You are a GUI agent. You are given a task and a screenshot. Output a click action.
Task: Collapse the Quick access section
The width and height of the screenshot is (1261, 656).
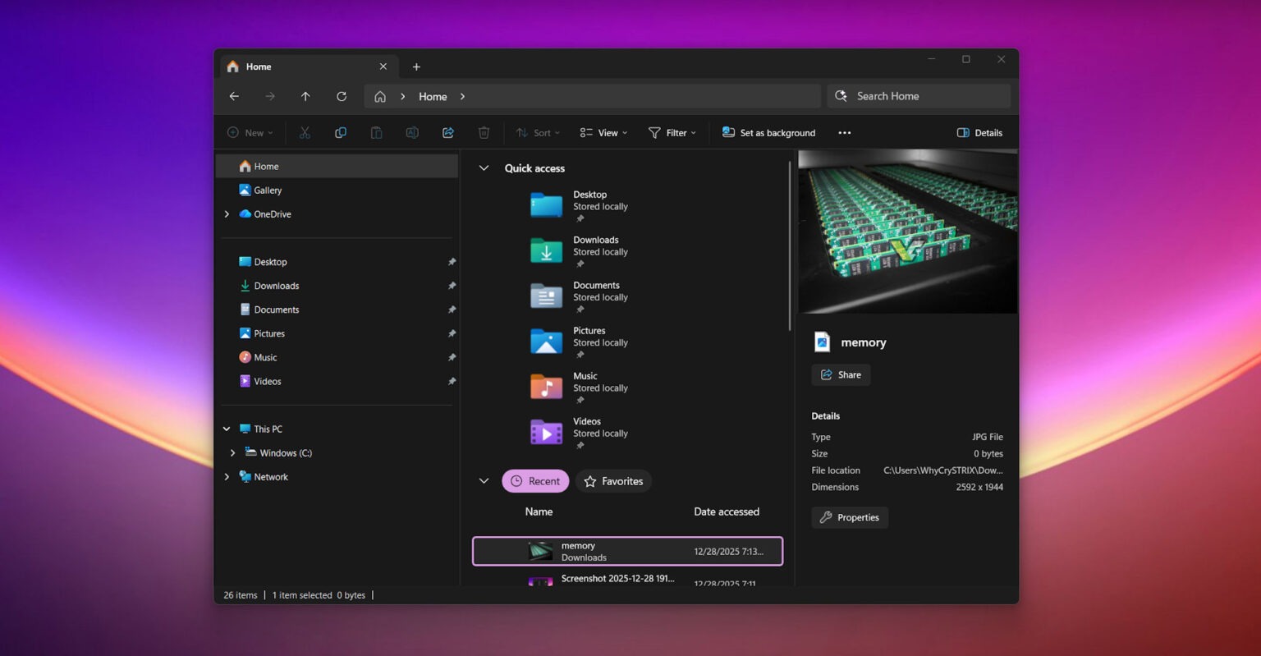click(484, 168)
